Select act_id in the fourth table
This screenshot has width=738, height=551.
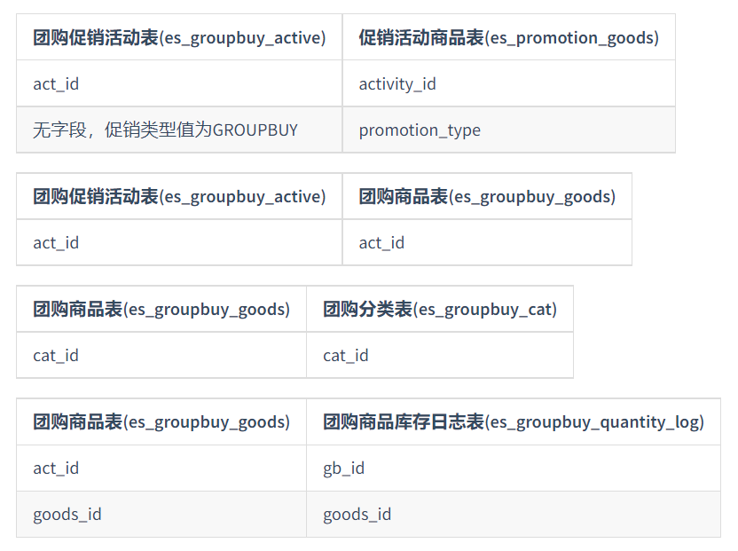161,468
